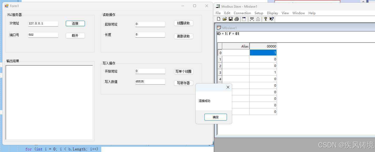Click the Connect icon in Modbus Slave toolbar
Image resolution: width=375 pixels, height=152 pixels.
click(x=252, y=19)
